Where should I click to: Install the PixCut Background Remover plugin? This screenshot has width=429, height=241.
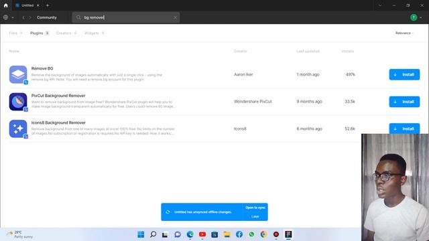coord(404,102)
